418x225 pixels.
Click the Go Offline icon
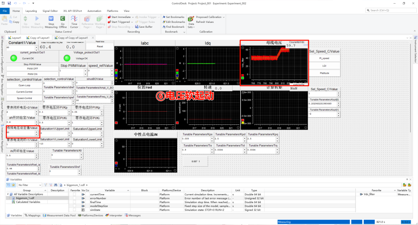(62, 19)
